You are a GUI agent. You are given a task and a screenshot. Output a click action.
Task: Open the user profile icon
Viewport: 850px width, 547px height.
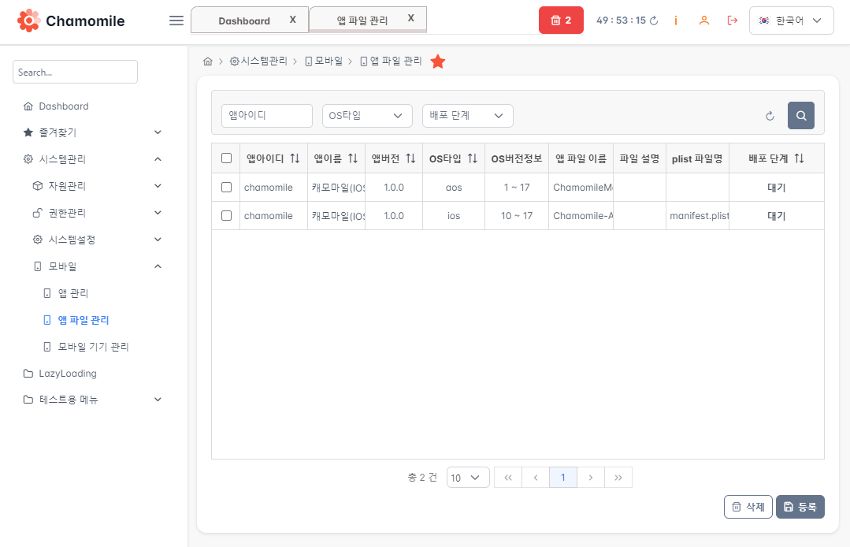[x=703, y=20]
